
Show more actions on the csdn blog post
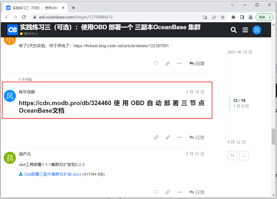point(179,63)
